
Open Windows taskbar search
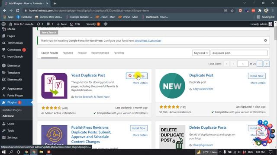(11, 152)
